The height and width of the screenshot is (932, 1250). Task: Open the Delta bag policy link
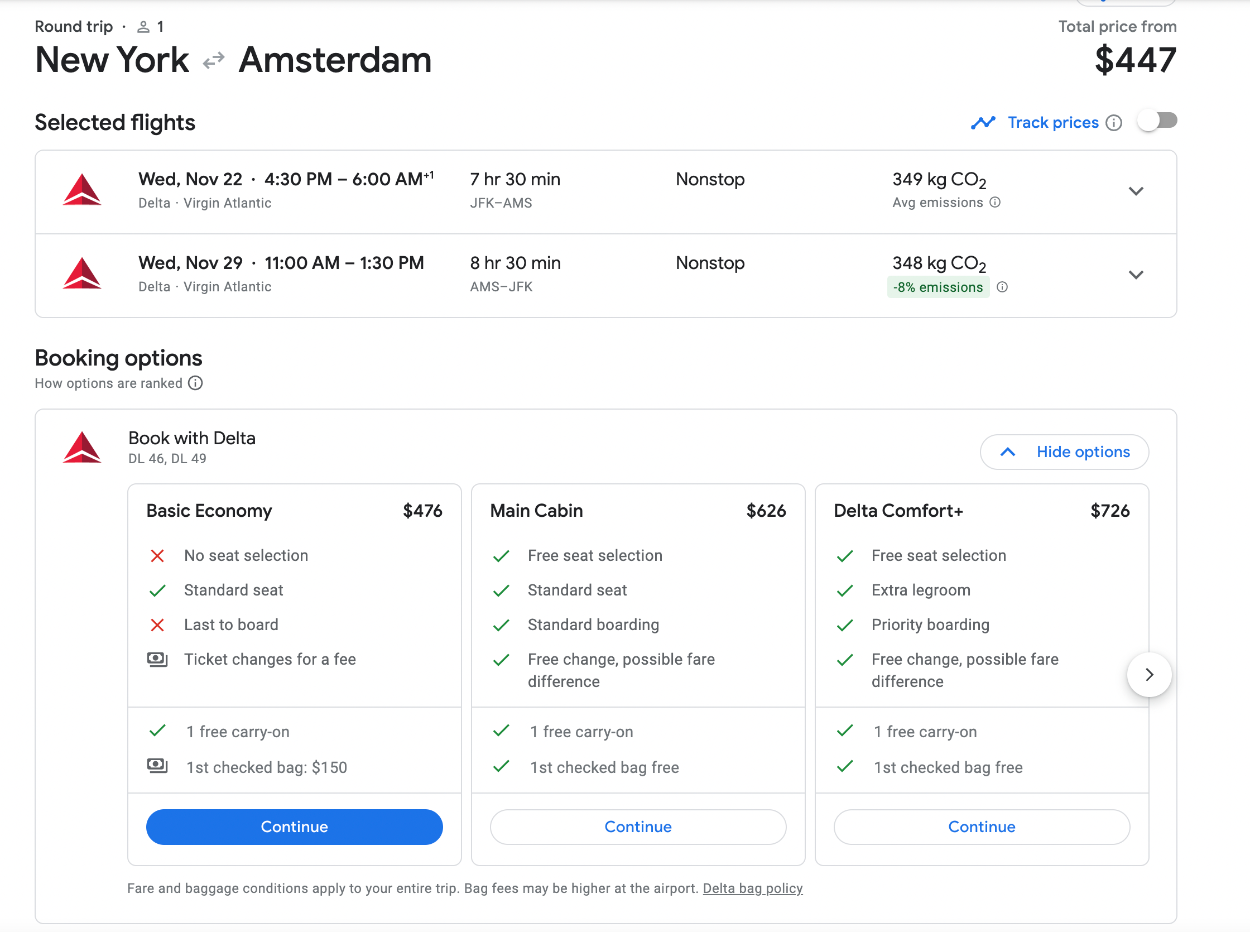click(x=752, y=888)
